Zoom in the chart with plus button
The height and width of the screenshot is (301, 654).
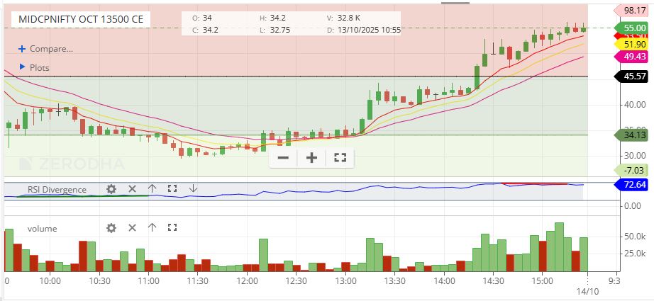pos(311,157)
